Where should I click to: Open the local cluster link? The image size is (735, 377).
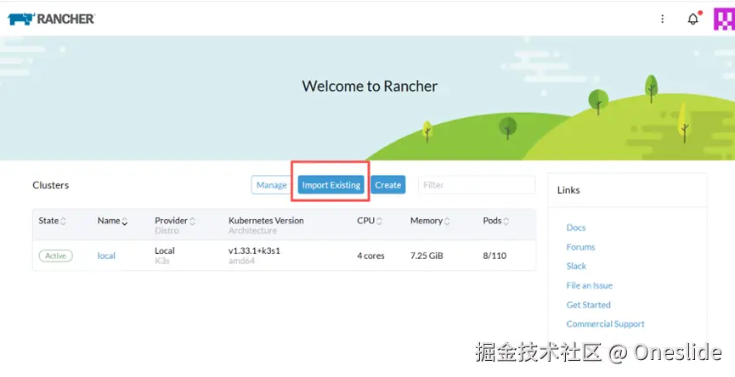click(x=106, y=256)
